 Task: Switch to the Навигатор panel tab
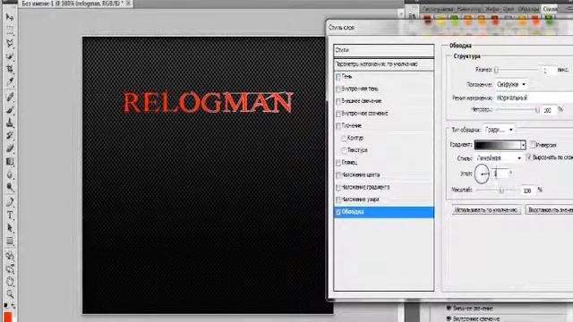[469, 9]
